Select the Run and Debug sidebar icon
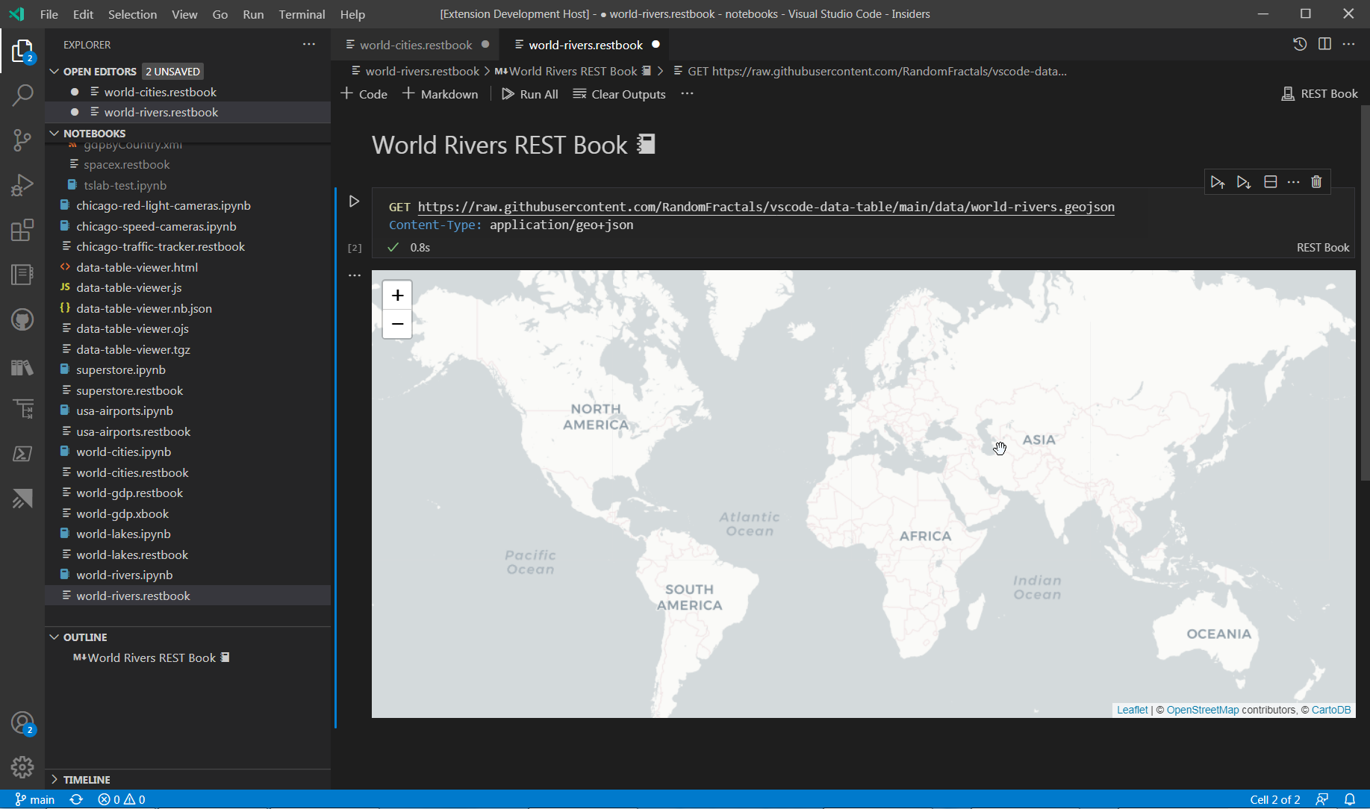Viewport: 1370px width, 809px height. 22,185
